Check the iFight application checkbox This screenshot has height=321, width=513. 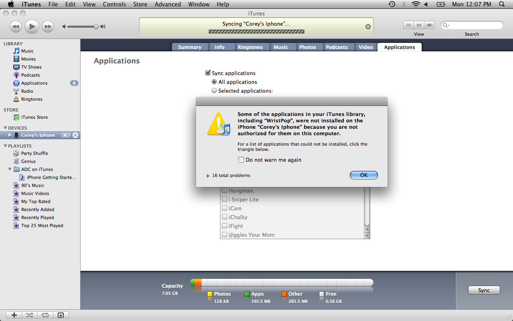pos(225,226)
